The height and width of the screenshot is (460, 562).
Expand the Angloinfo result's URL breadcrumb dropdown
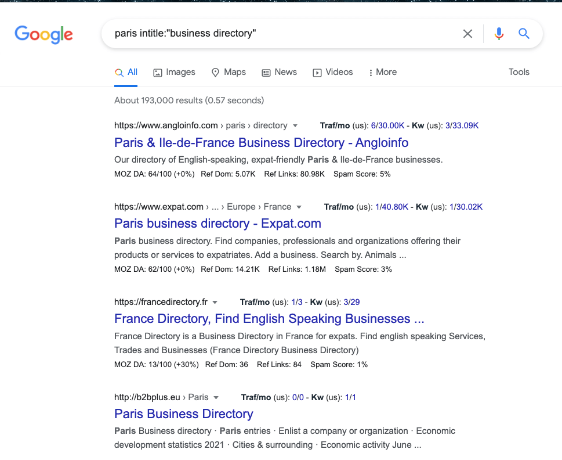point(295,125)
